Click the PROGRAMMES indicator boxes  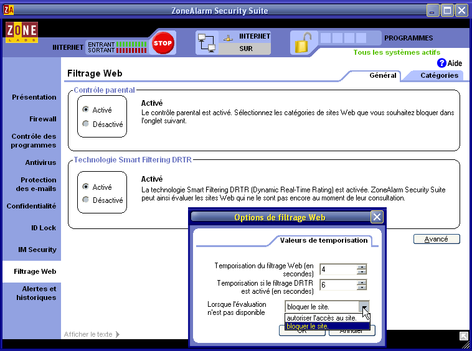(343, 38)
